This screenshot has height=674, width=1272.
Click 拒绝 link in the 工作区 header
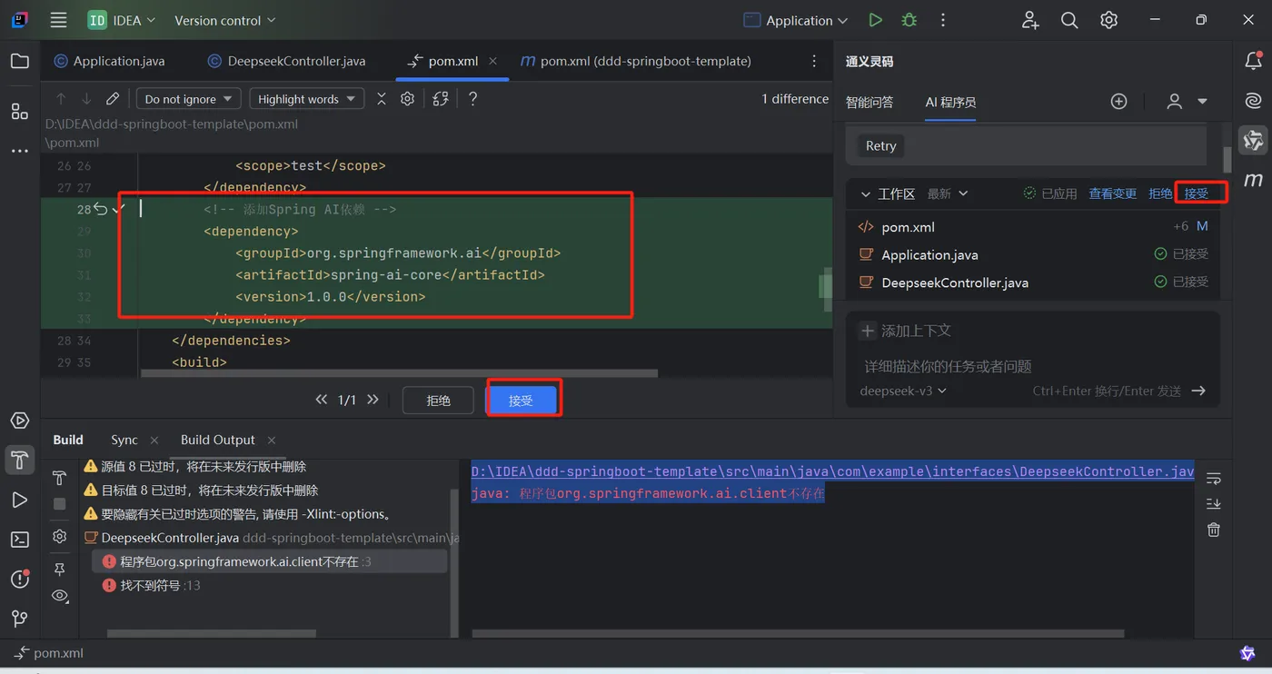1160,193
